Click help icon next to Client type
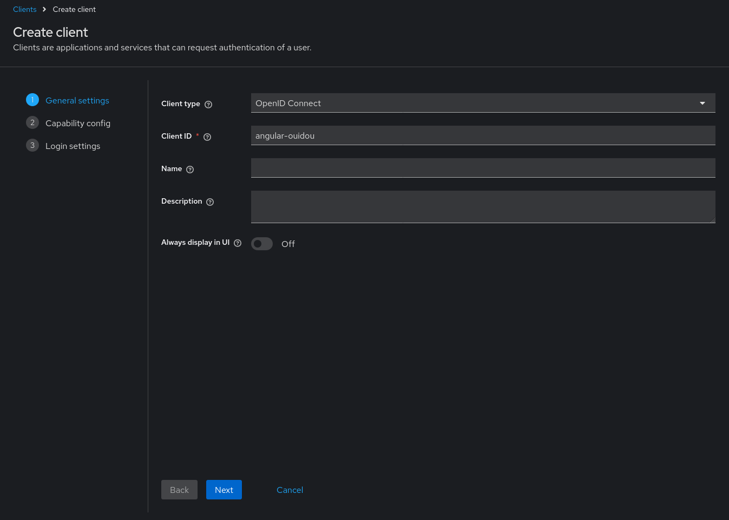Viewport: 729px width, 520px height. [208, 105]
